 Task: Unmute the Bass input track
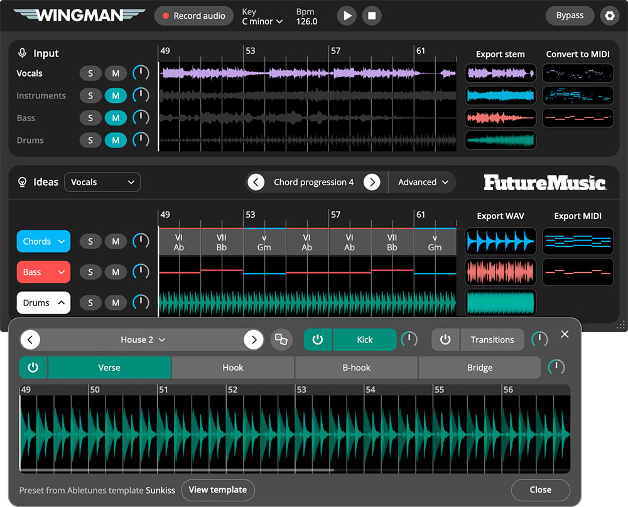coord(116,118)
